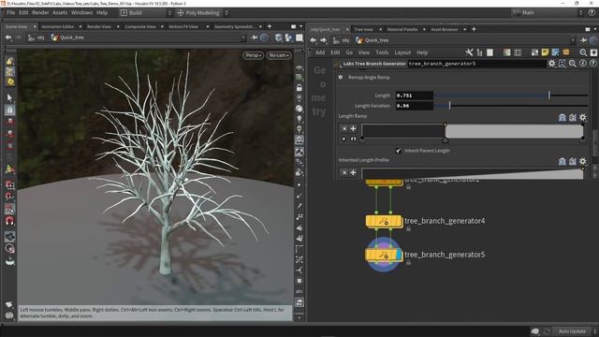This screenshot has height=337, width=599.
Task: Click the wrench tools icon in network toolbar
Action: point(469,52)
